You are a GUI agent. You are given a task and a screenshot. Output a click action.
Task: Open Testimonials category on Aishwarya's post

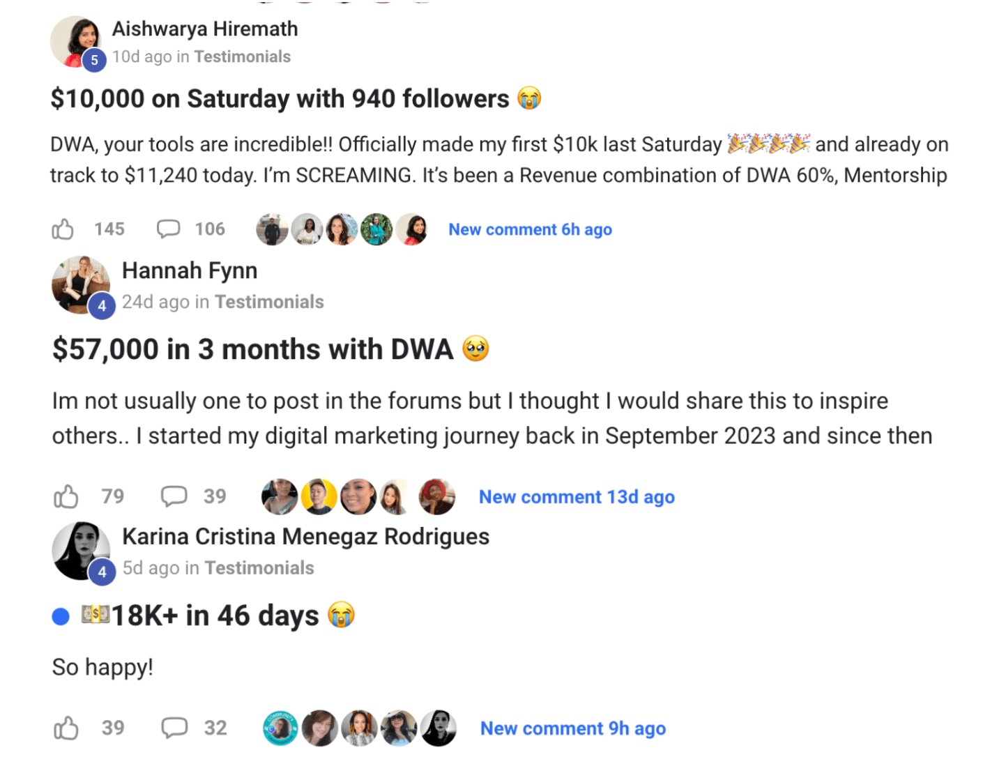click(242, 56)
